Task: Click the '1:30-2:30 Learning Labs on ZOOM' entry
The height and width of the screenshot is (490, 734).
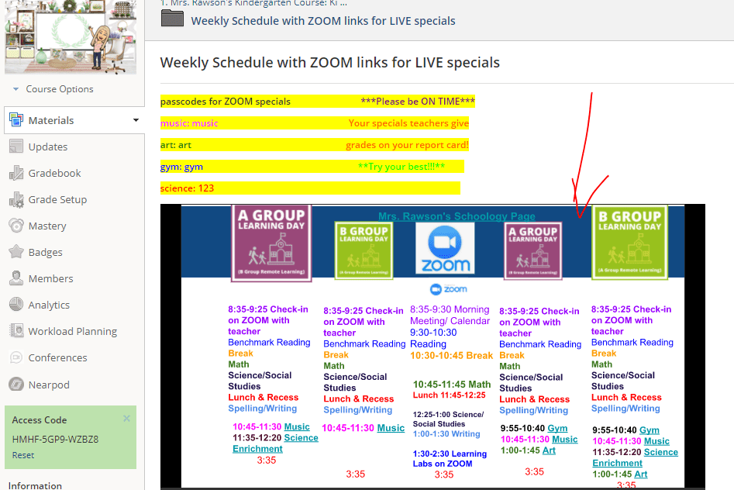Action: tap(450, 459)
